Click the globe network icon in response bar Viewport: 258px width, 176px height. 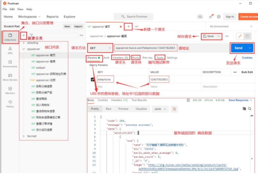click(x=188, y=100)
